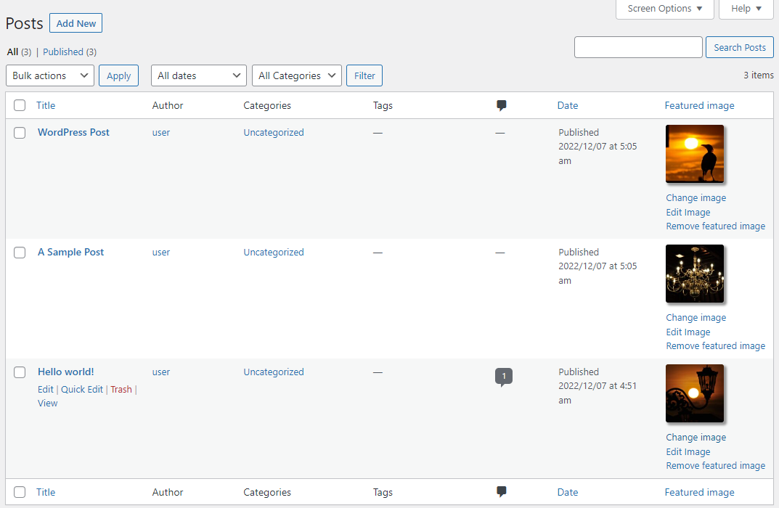This screenshot has height=508, width=779.
Task: Click the Filter button
Action: point(364,75)
